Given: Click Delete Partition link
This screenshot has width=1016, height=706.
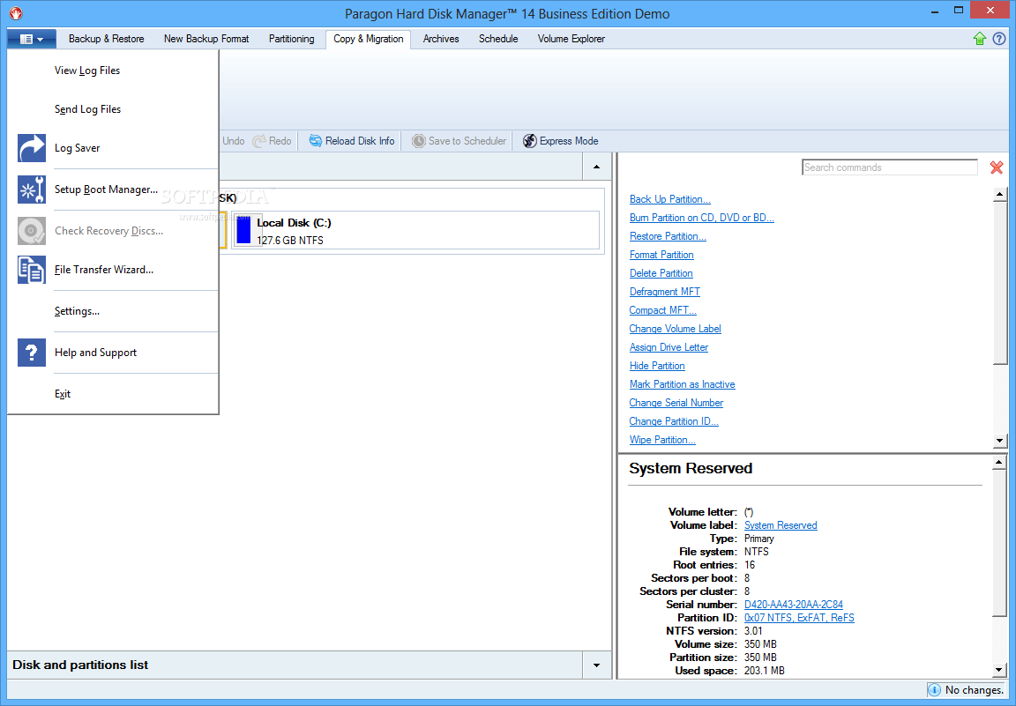Looking at the screenshot, I should [x=661, y=273].
